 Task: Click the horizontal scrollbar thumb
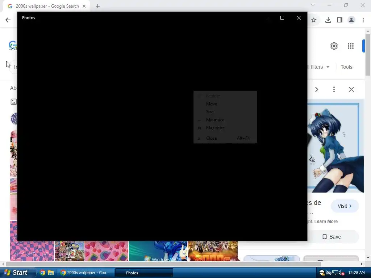163,264
